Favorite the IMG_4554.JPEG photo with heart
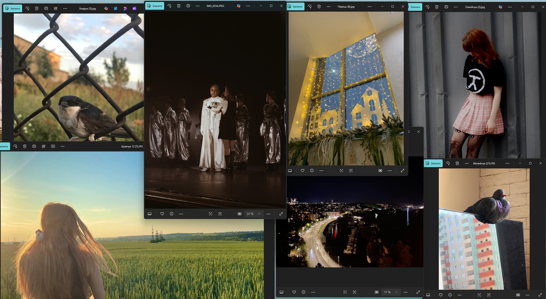The width and height of the screenshot is (546, 299). pos(162,214)
